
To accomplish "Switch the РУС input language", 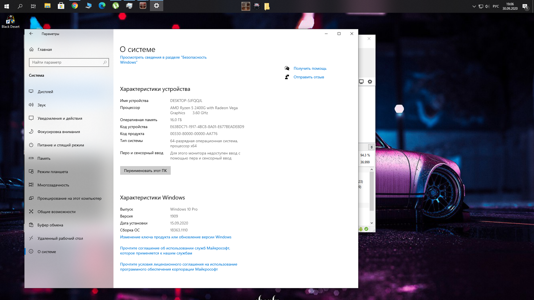I will pyautogui.click(x=496, y=6).
